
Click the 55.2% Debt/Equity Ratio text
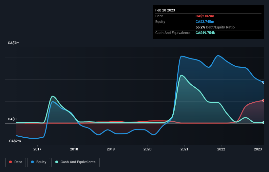pyautogui.click(x=215, y=27)
